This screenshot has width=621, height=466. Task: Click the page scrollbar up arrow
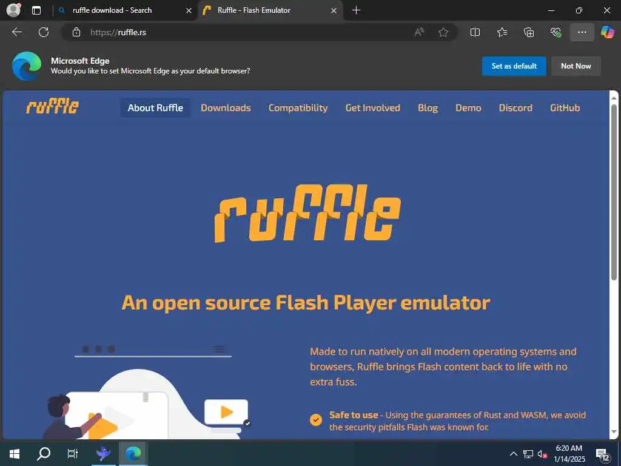point(614,98)
